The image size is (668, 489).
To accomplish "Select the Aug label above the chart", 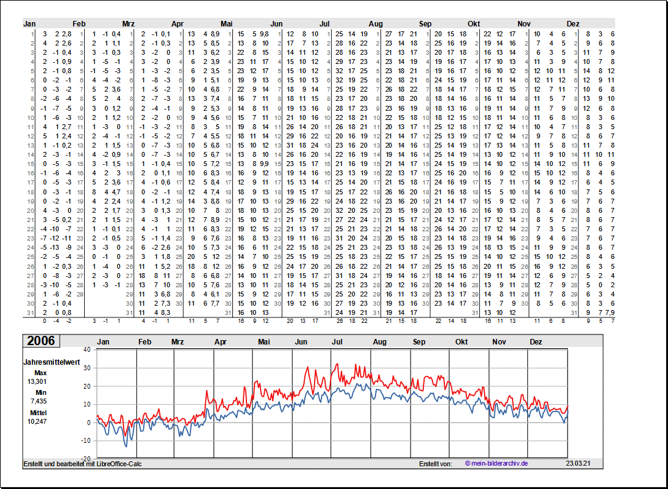I will tap(380, 342).
